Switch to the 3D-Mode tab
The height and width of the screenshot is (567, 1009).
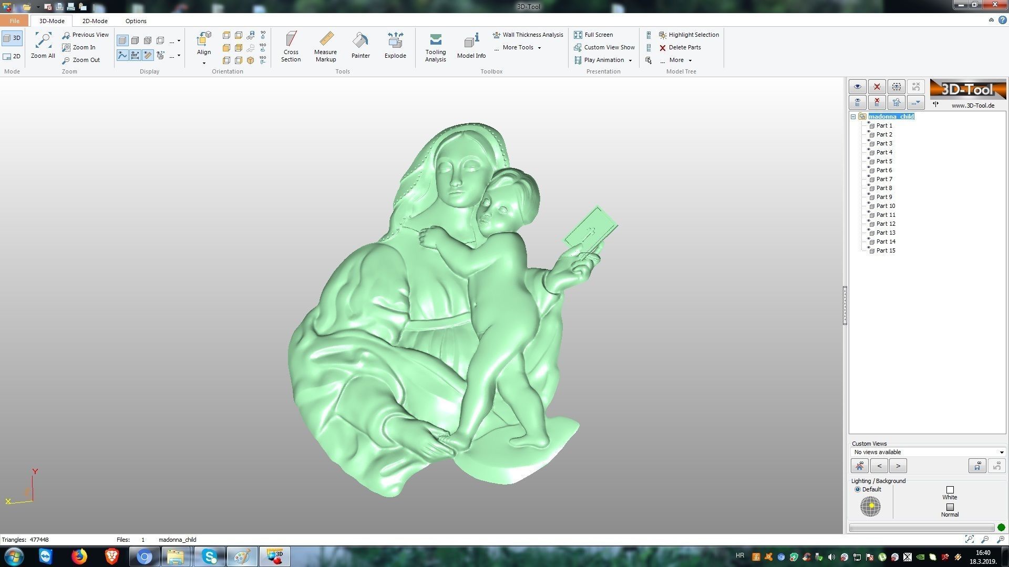[52, 21]
